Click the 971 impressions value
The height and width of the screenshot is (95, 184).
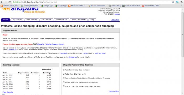pyautogui.click(x=28, y=84)
